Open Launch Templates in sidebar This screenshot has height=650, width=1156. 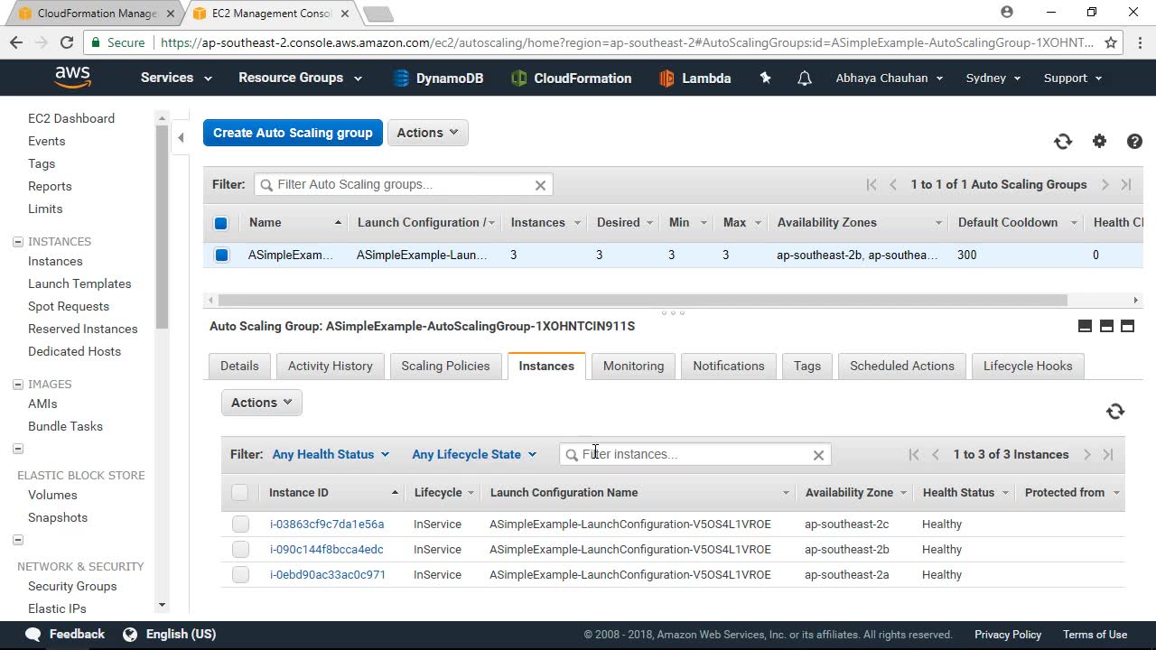[x=79, y=283]
